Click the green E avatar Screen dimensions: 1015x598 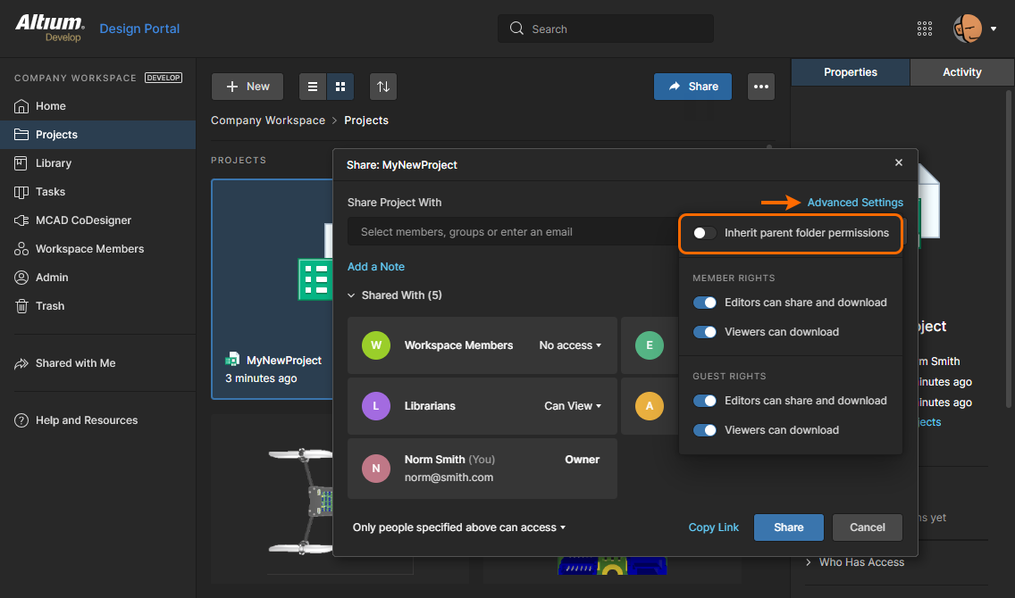pyautogui.click(x=650, y=345)
